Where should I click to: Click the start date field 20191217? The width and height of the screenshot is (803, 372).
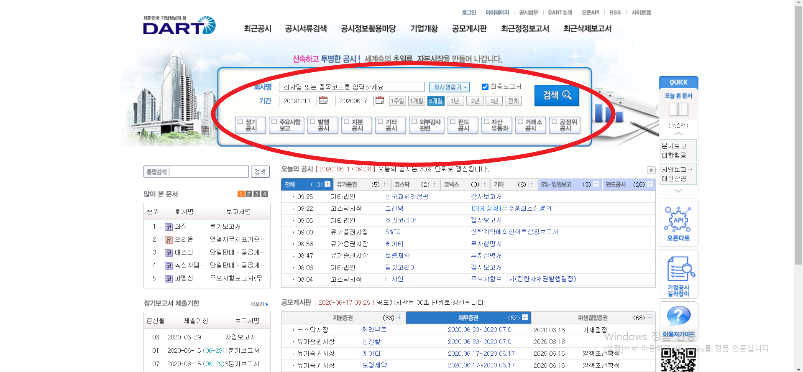point(297,101)
